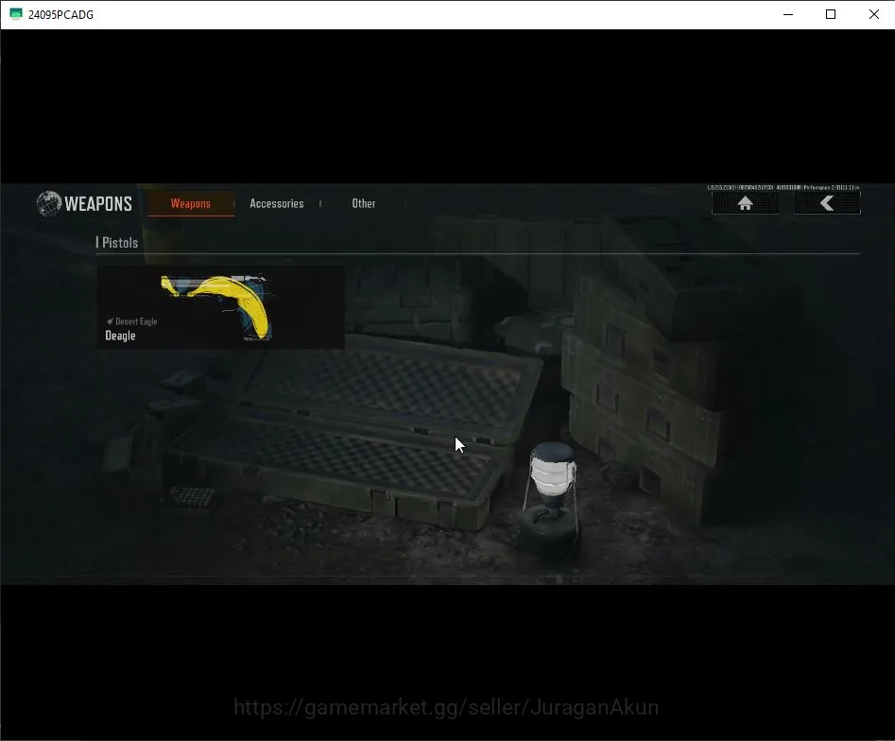Switch to the Accessories tab
This screenshot has width=895, height=741.
pyautogui.click(x=277, y=204)
